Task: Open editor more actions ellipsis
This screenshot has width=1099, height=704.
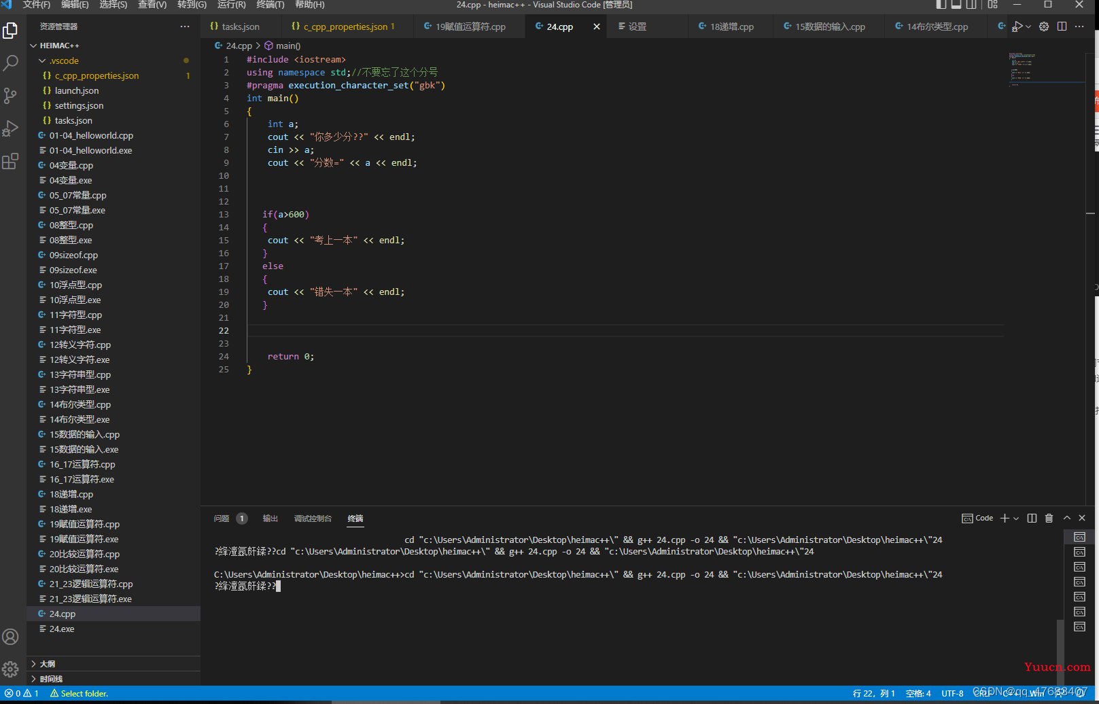Action: (x=1079, y=27)
